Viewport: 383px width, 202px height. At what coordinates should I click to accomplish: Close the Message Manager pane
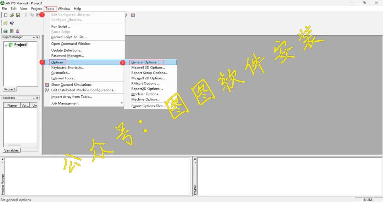[3, 159]
